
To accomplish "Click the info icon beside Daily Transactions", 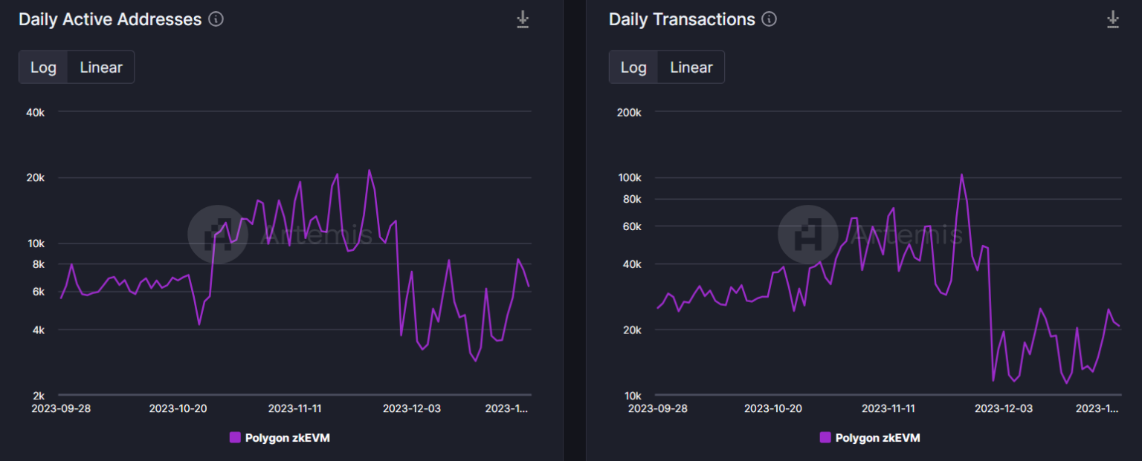I will [770, 19].
